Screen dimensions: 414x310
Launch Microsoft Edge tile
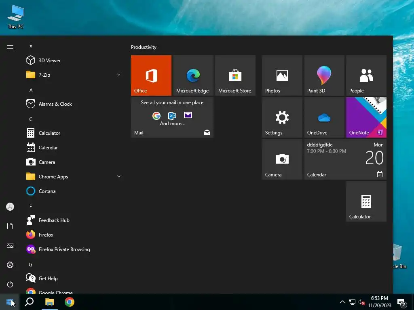193,75
